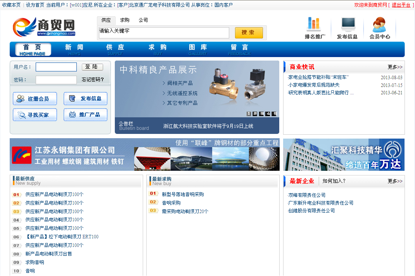Screen dimensions: 415x276
Task: Open 首页 HOME PAGE nav item
Action: [x=33, y=50]
